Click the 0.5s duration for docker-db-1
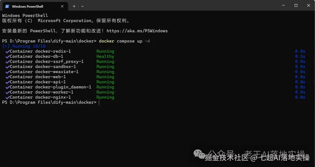The image size is (315, 167). tap(300, 56)
